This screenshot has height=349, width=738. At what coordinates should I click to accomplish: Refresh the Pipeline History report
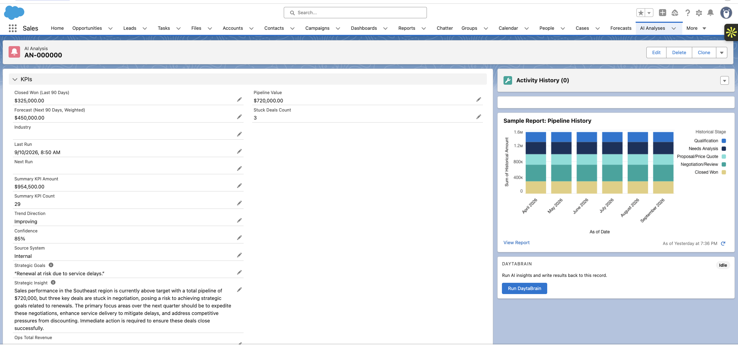pyautogui.click(x=723, y=243)
